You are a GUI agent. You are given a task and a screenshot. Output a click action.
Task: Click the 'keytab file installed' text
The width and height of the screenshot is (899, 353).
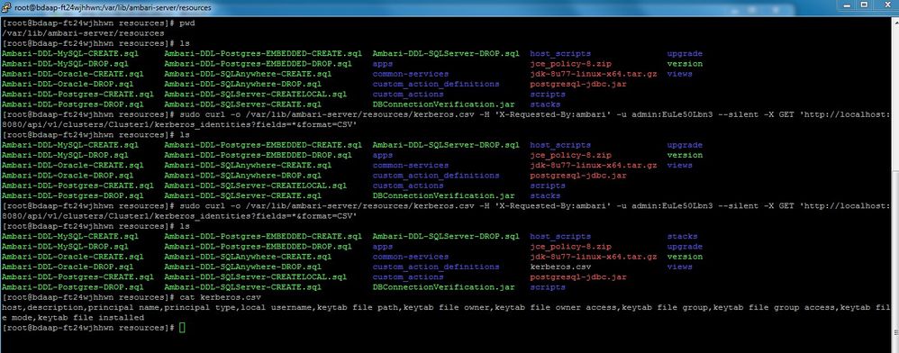point(91,318)
